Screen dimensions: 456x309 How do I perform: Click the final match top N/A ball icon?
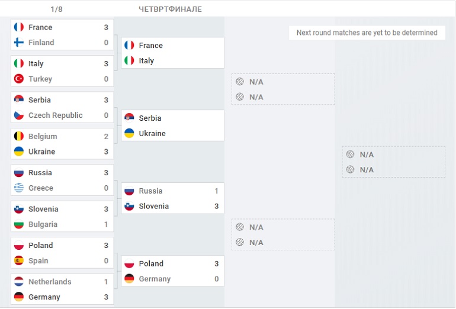pos(351,154)
